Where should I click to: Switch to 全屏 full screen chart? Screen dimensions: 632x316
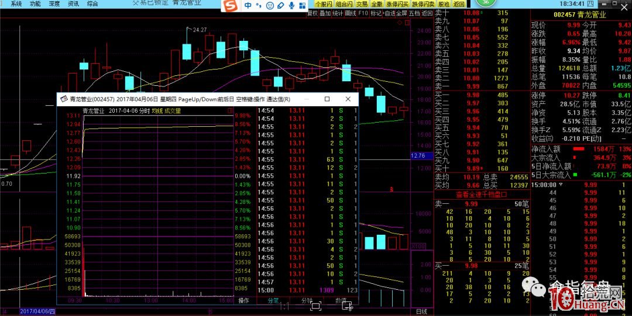pos(401,13)
